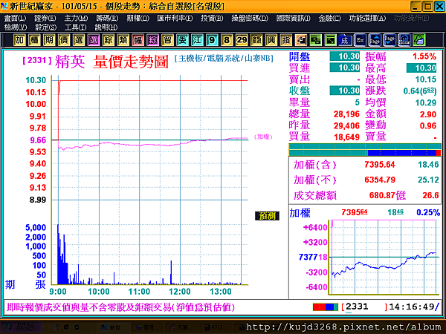The width and height of the screenshot is (446, 334).
Task: Click the 振幅 value 1.55%
Action: 424,56
